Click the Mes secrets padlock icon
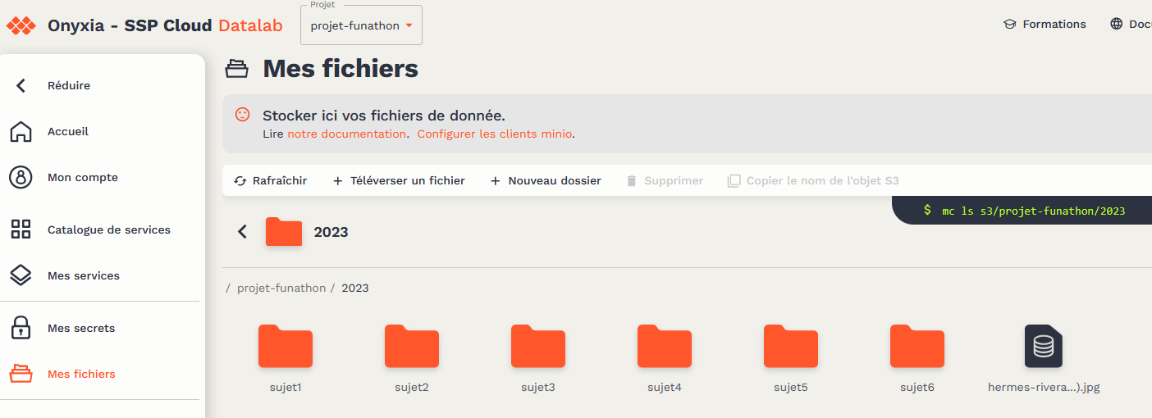Viewport: 1152px width, 418px height. pos(21,328)
